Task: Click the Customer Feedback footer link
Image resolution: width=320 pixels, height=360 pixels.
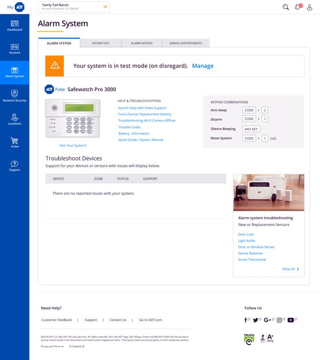Action: tap(57, 320)
